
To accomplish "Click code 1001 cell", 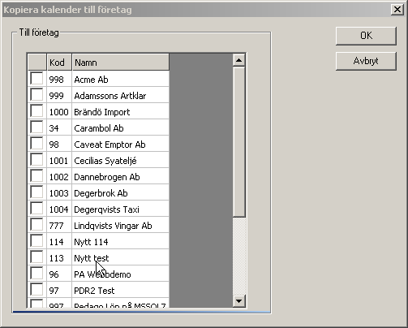I will click(59, 160).
